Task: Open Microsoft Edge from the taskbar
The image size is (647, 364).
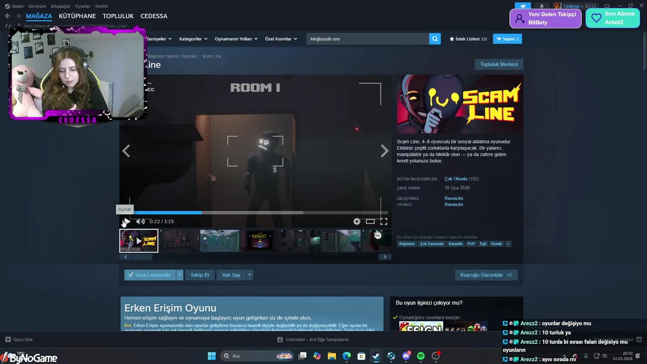Action: [x=347, y=356]
